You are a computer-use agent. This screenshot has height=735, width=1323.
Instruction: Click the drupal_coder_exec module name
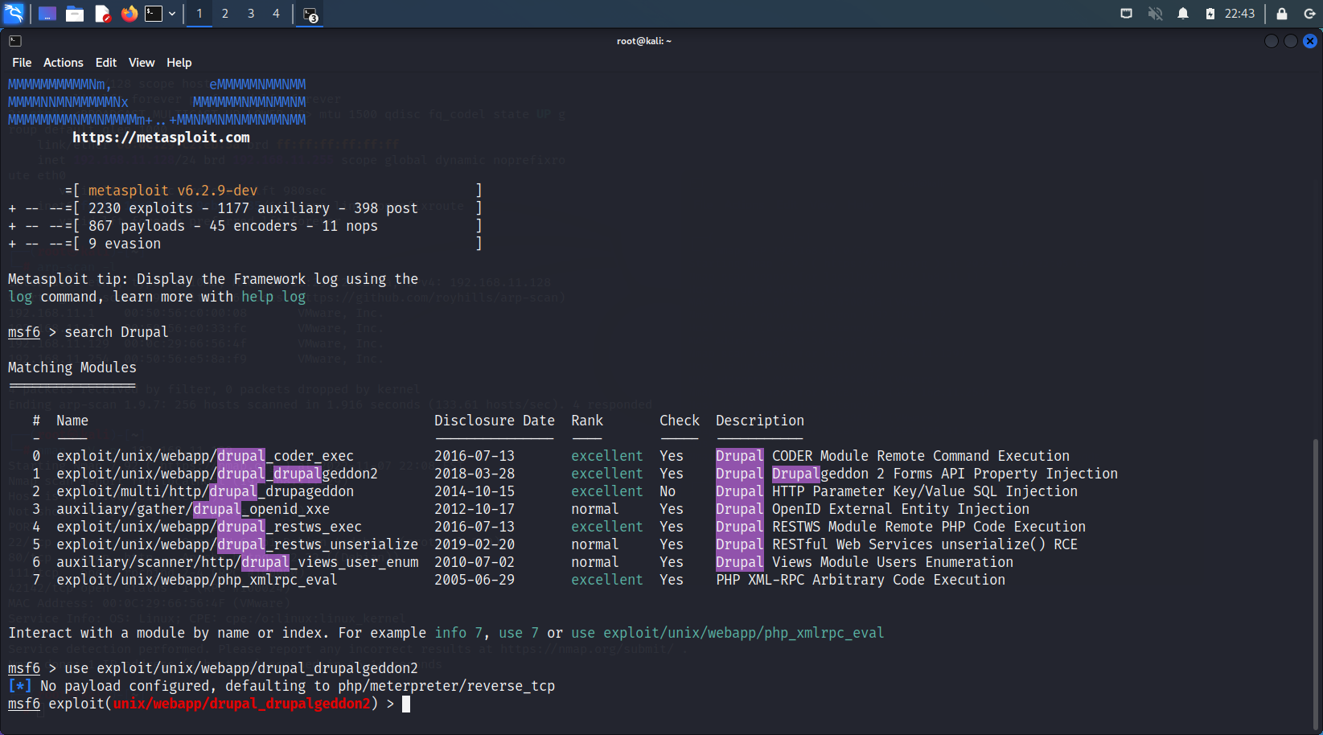click(205, 456)
